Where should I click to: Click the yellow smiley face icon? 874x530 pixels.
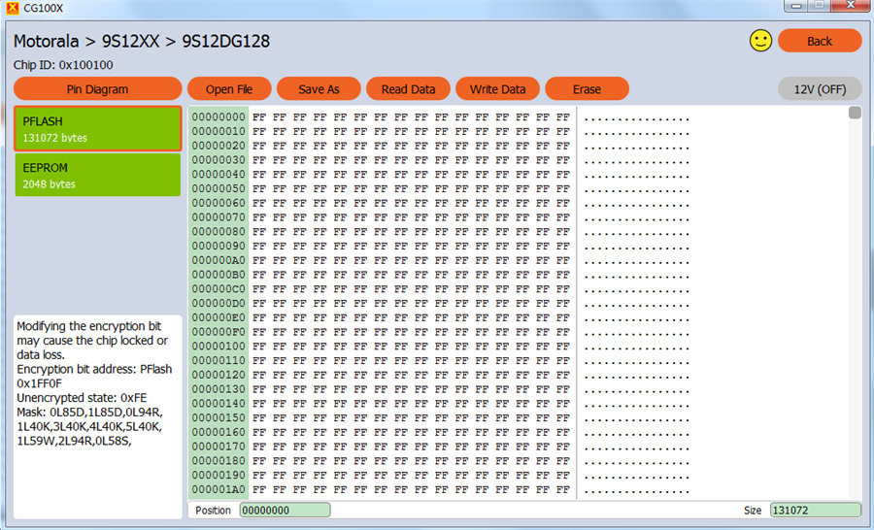(x=760, y=41)
